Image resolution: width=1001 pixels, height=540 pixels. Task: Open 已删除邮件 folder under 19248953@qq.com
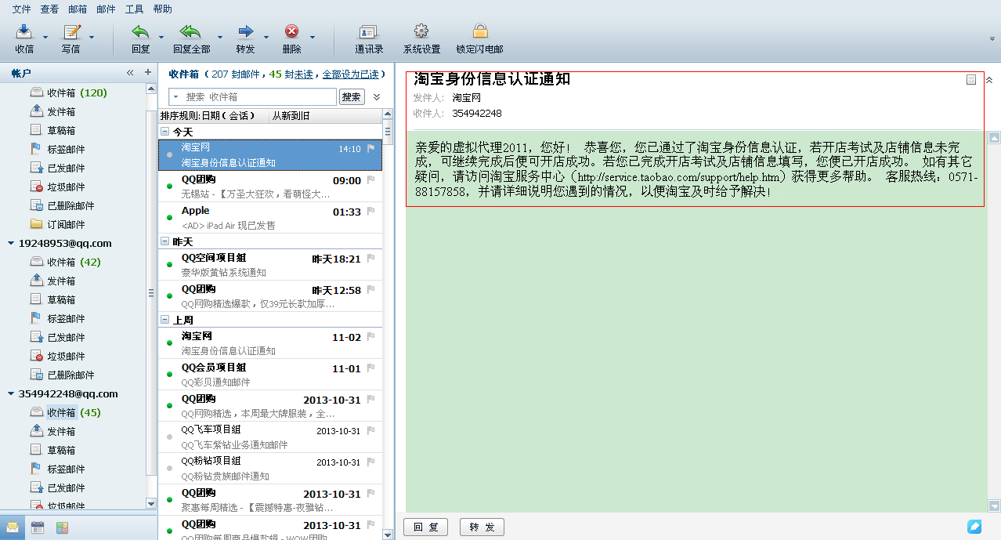tap(70, 375)
